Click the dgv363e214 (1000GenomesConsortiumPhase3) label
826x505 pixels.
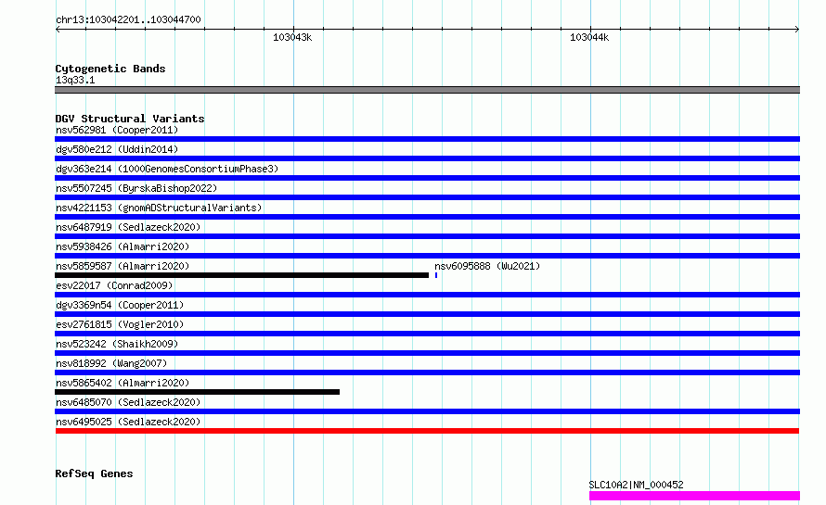click(167, 169)
